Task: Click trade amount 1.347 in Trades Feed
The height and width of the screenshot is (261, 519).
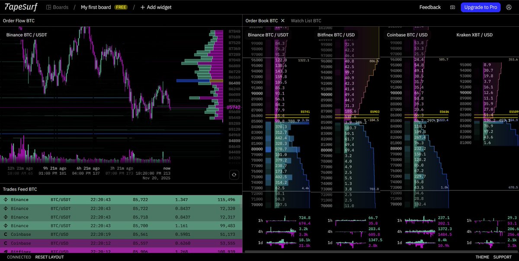Action: tap(181, 200)
